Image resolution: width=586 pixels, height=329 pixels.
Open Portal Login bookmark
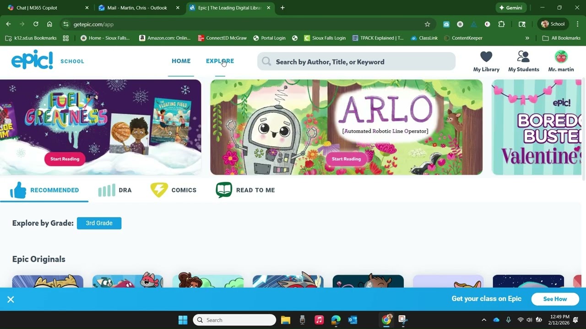269,38
